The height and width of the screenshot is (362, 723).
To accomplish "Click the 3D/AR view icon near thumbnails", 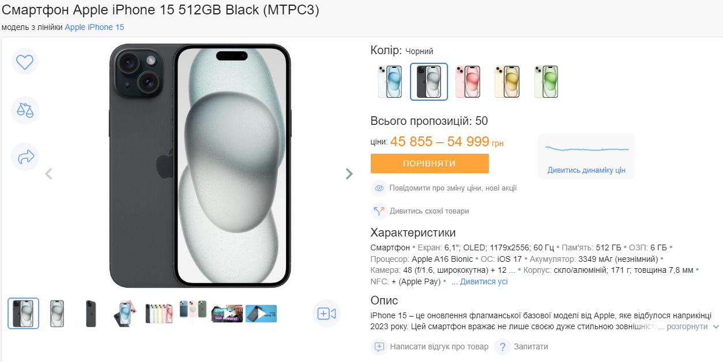I will click(x=326, y=313).
